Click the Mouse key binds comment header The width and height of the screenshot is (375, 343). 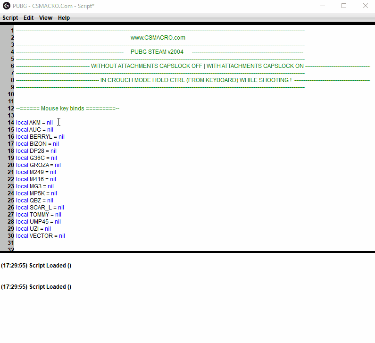(x=67, y=109)
